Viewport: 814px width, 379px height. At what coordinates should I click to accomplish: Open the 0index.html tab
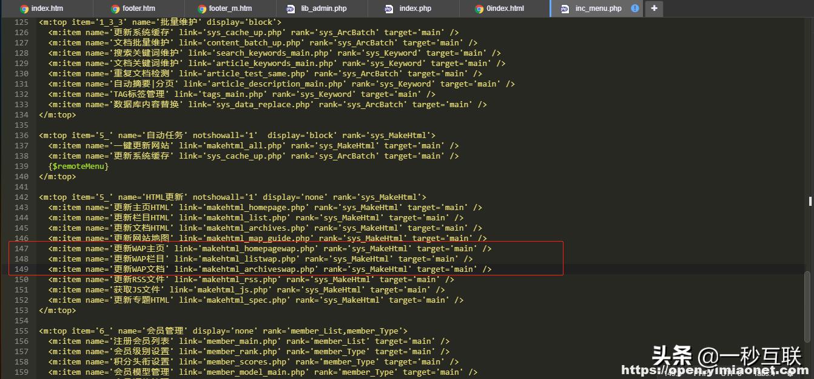click(505, 8)
